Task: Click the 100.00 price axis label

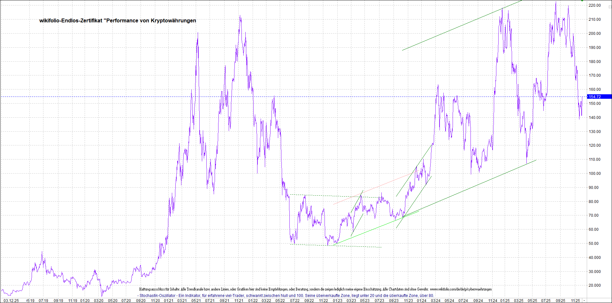Action: (595, 174)
